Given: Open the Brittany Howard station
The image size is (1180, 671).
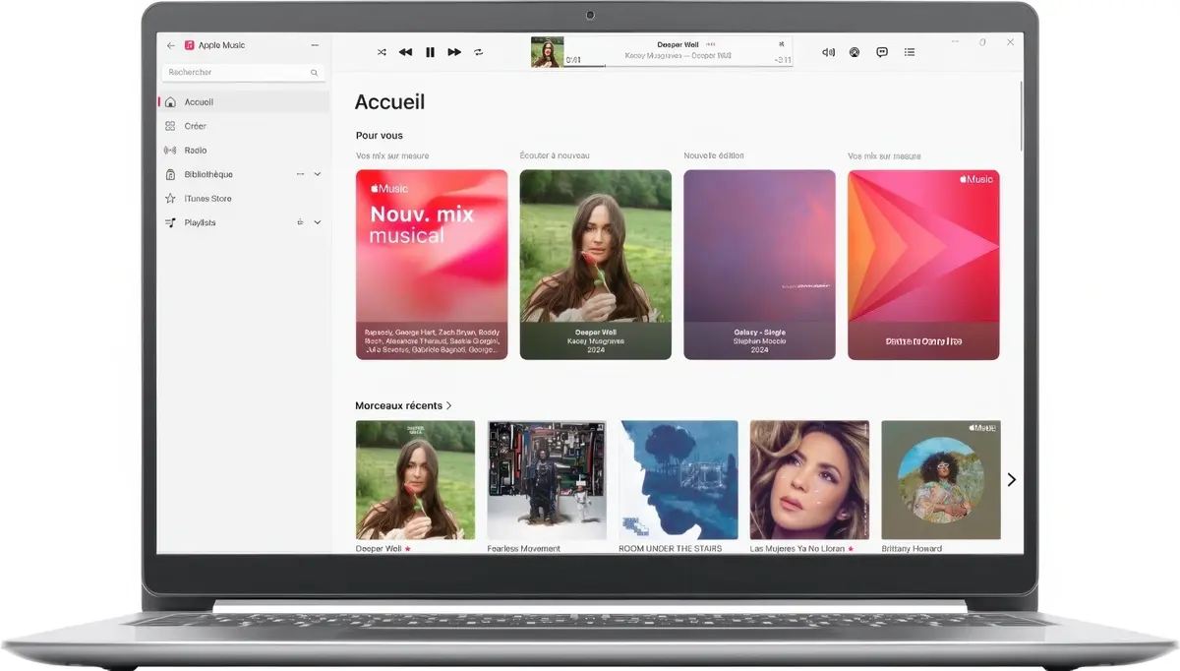Looking at the screenshot, I should point(941,480).
